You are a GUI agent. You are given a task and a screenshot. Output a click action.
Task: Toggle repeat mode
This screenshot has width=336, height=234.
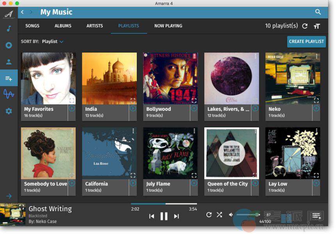pyautogui.click(x=209, y=215)
